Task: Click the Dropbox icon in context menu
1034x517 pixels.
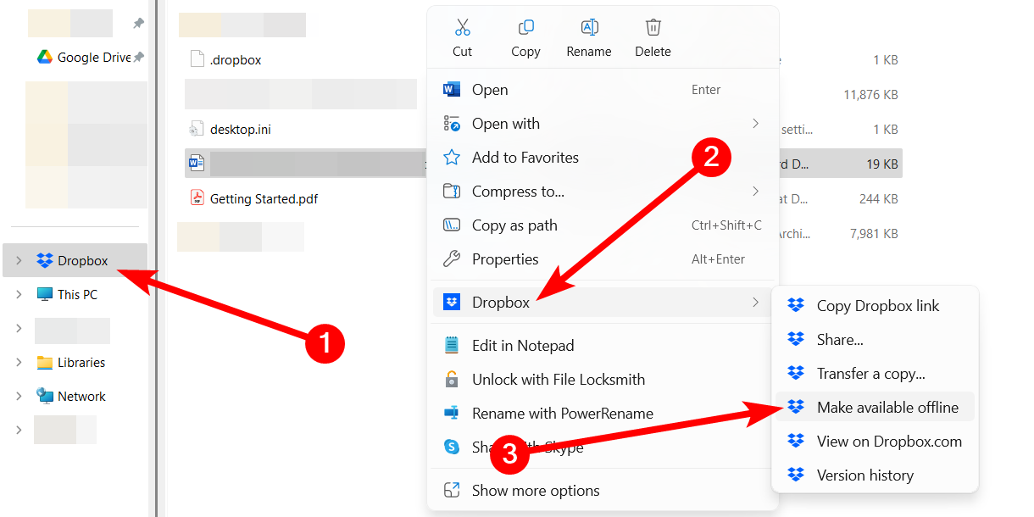Action: point(452,303)
